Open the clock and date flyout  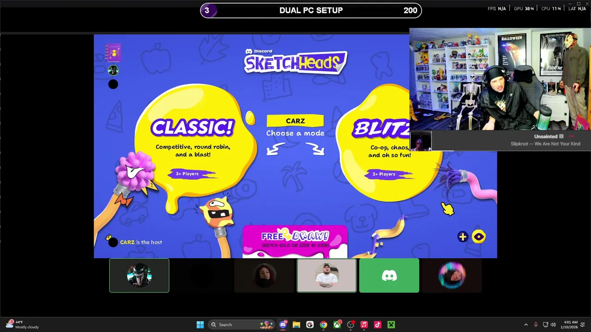pyautogui.click(x=569, y=325)
